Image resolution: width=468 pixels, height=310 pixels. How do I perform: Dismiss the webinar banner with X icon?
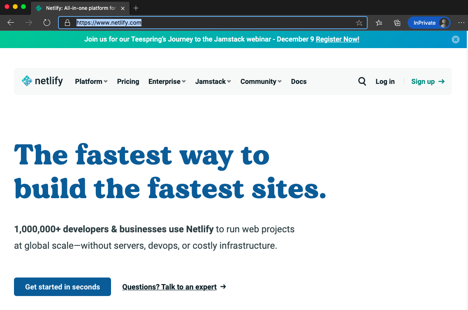tap(456, 39)
